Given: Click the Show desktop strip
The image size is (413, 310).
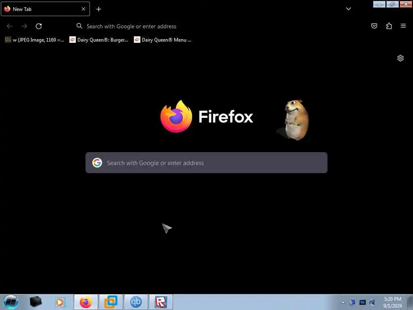Looking at the screenshot, I should [x=410, y=302].
